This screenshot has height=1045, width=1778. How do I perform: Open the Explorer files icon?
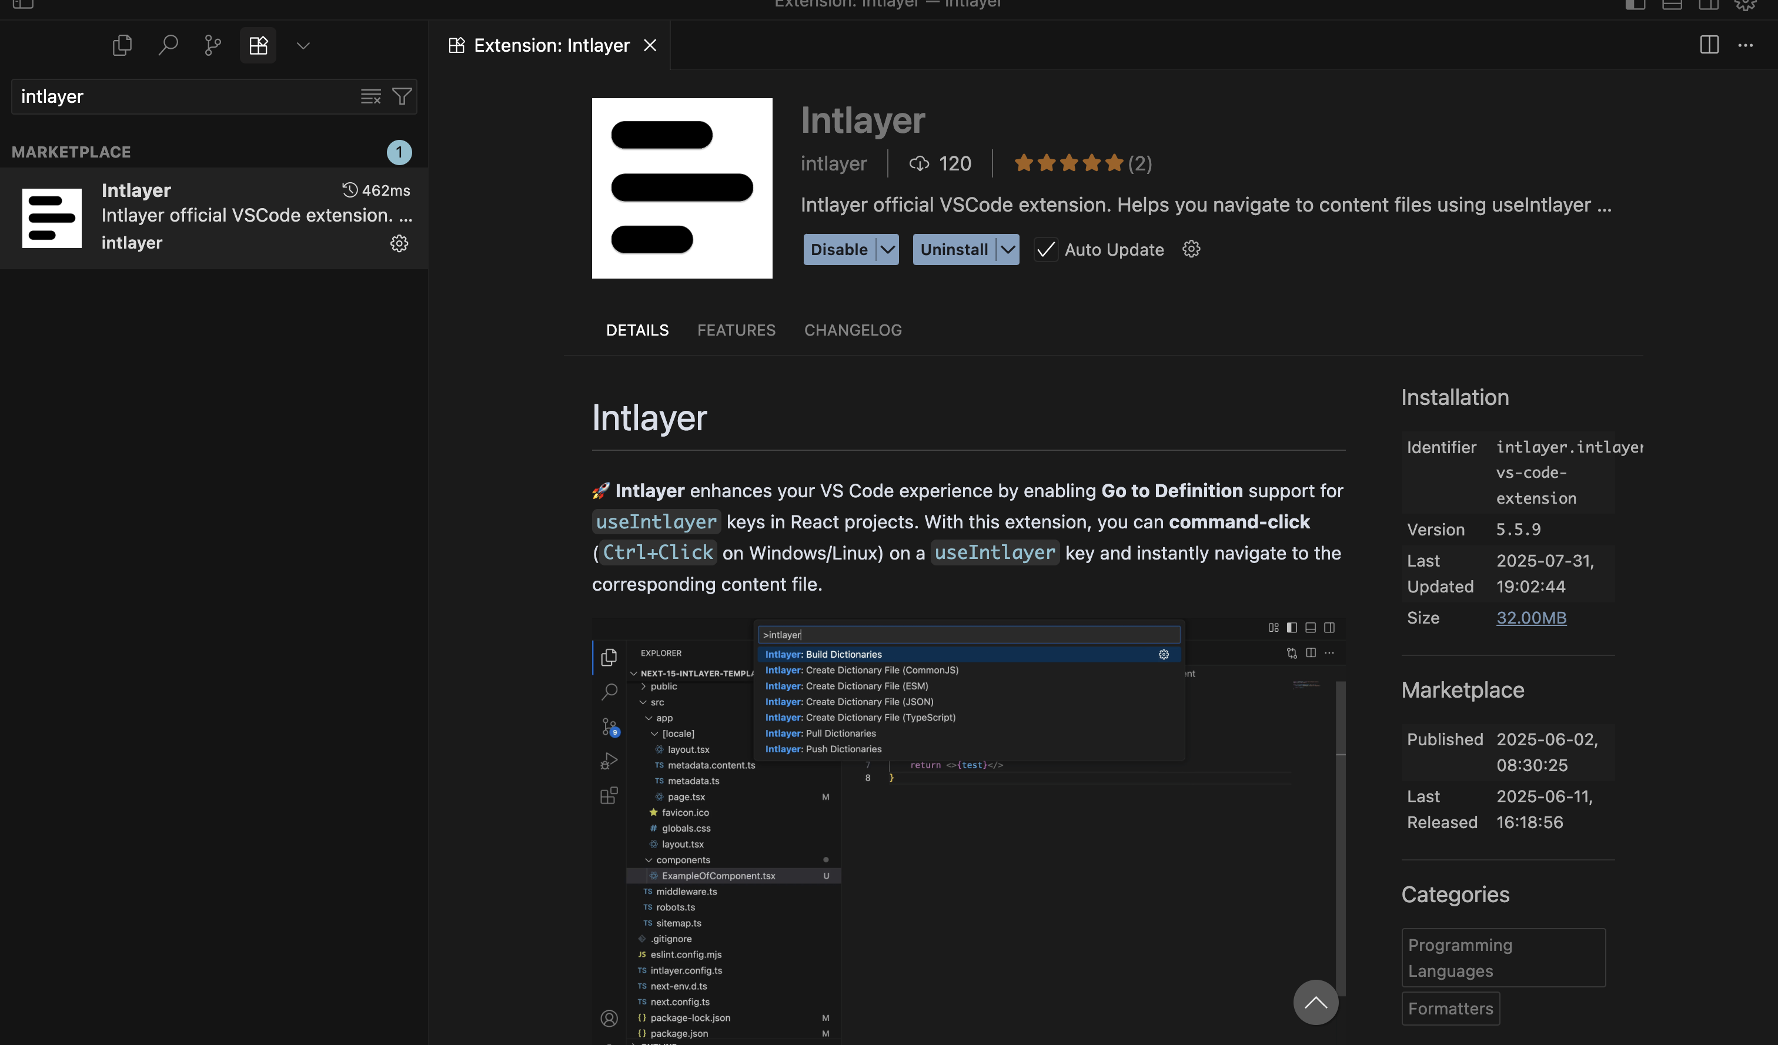click(122, 46)
